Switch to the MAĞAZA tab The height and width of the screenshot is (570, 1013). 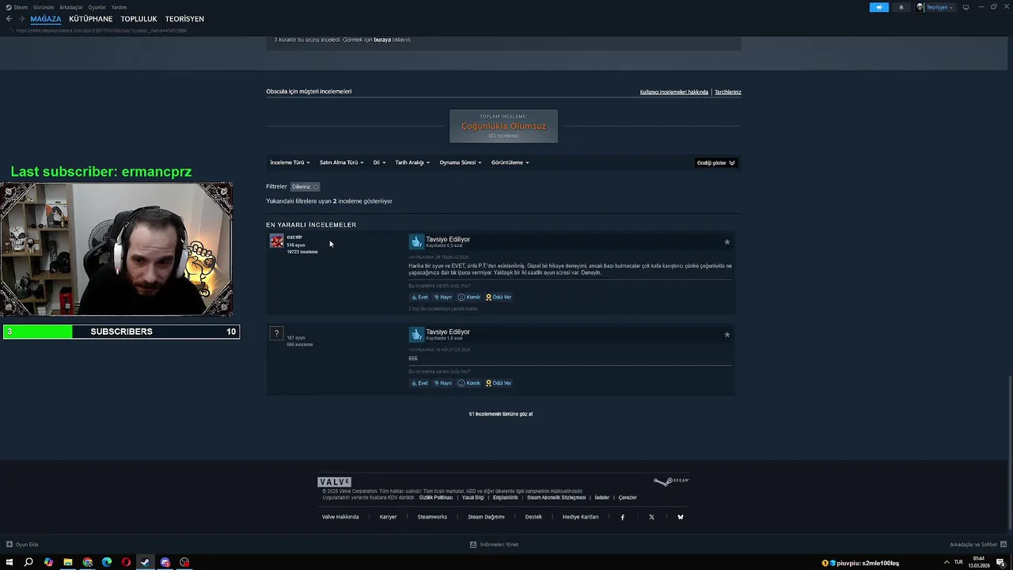click(46, 19)
